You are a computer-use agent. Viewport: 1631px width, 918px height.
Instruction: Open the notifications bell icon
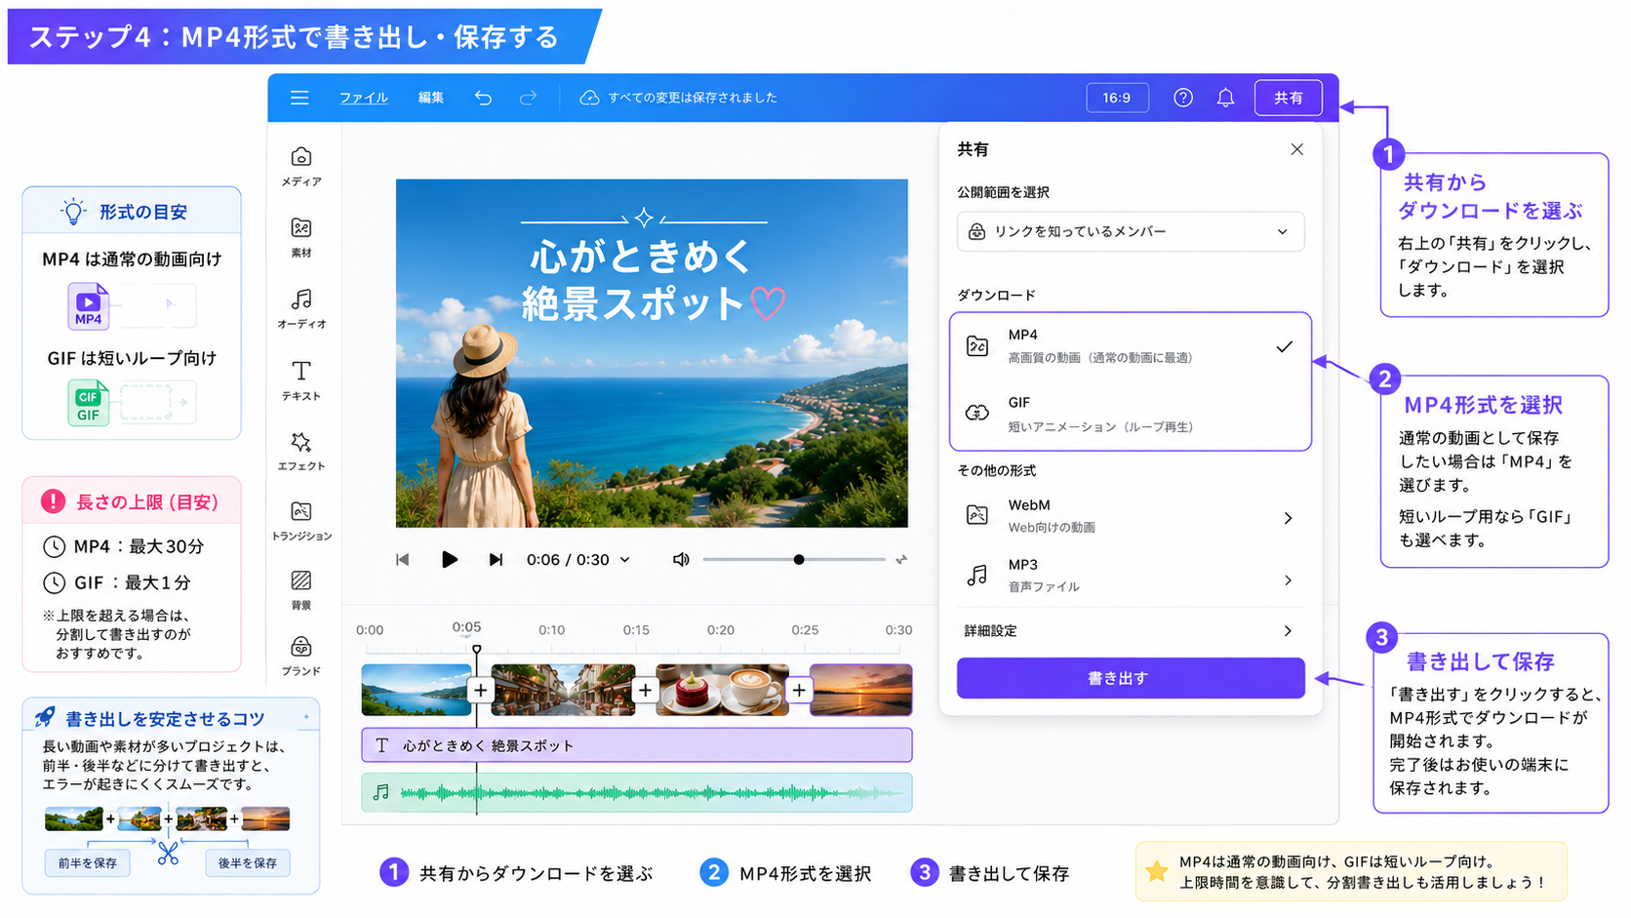pos(1225,98)
